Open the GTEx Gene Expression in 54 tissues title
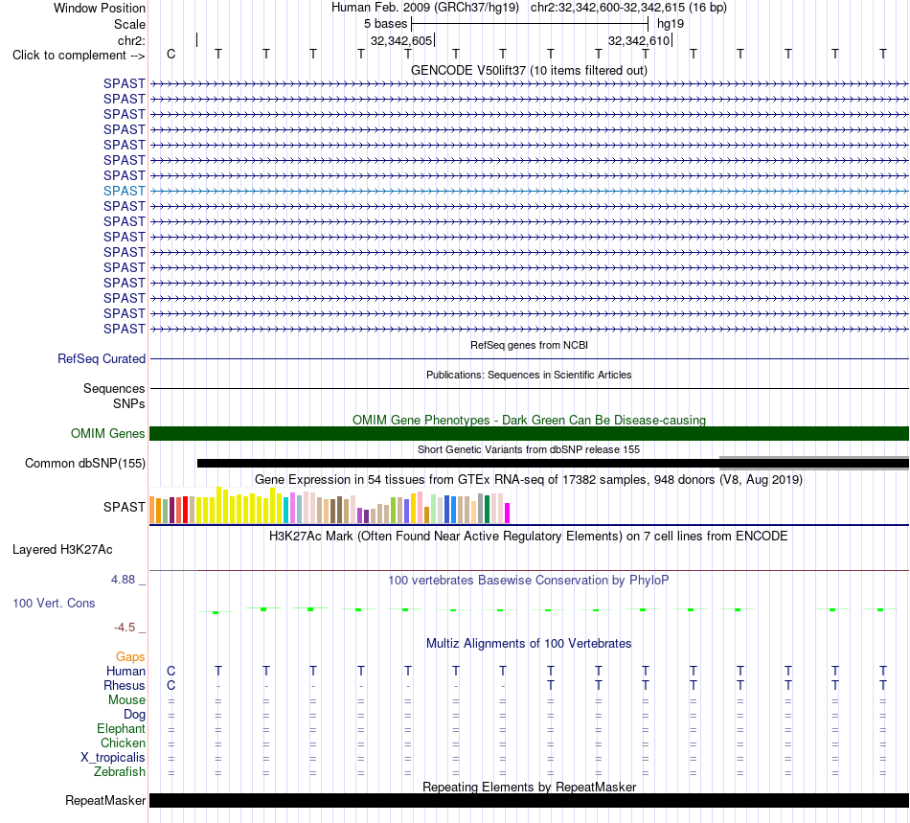This screenshot has width=910, height=823. pos(529,479)
